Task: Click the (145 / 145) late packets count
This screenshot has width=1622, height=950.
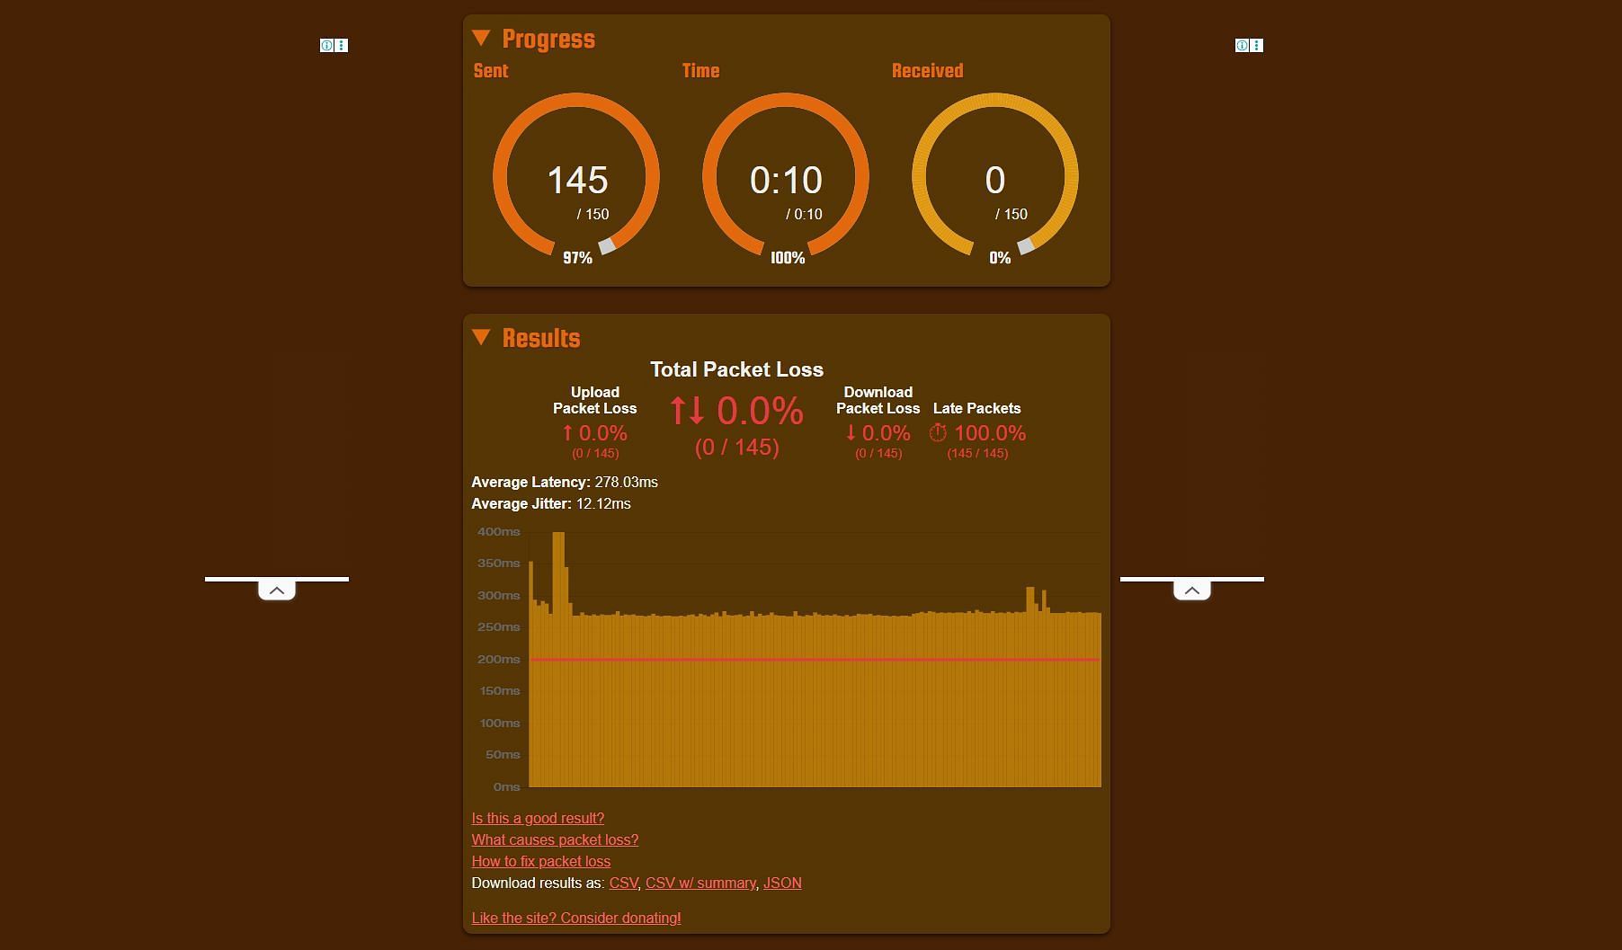Action: (977, 453)
